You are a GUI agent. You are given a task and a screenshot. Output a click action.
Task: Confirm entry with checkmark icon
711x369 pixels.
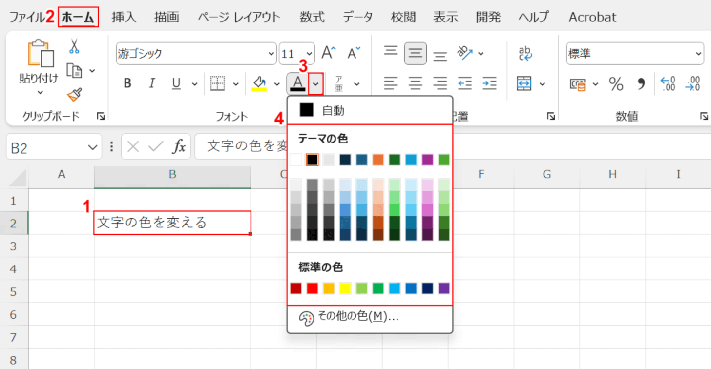(156, 146)
